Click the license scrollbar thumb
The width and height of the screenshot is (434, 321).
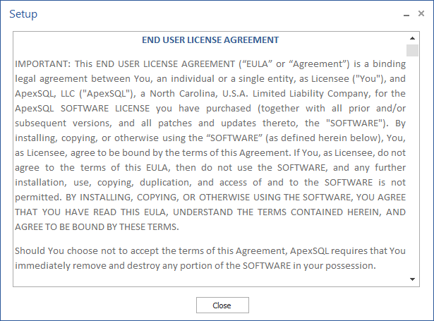tap(412, 50)
